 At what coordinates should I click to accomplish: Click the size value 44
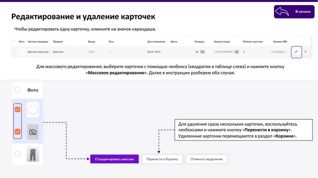(197, 52)
